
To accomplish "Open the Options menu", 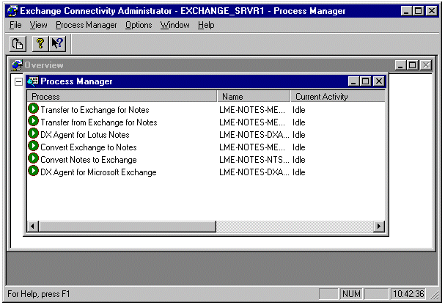I will pyautogui.click(x=139, y=25).
